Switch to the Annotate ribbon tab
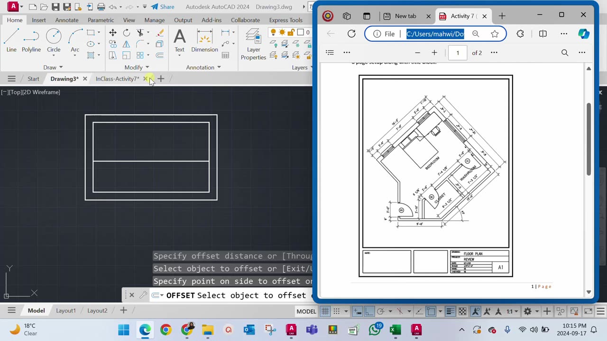 coord(67,20)
